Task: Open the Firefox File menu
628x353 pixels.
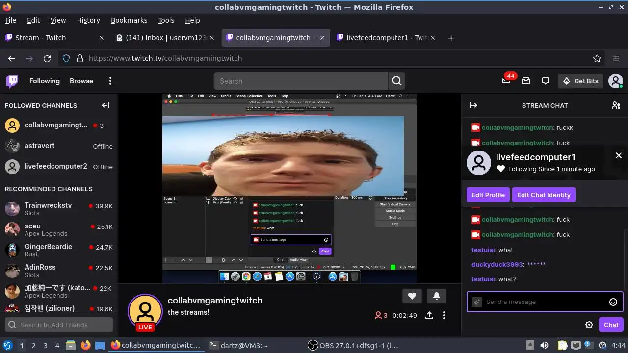Action: [11, 20]
